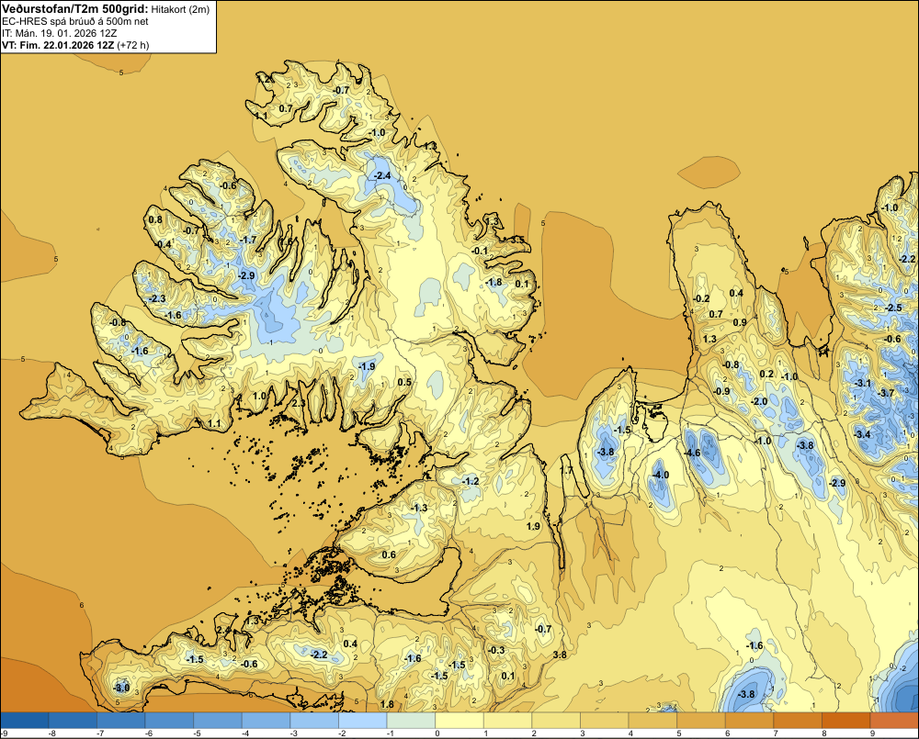
Task: Click the "-0.2" temperature value
Action: 701,298
